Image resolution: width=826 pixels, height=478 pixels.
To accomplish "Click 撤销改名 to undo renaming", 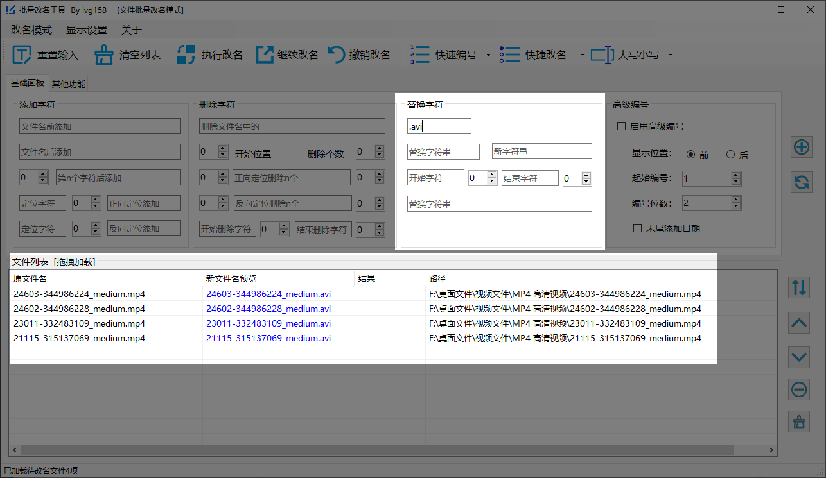I will coord(359,55).
